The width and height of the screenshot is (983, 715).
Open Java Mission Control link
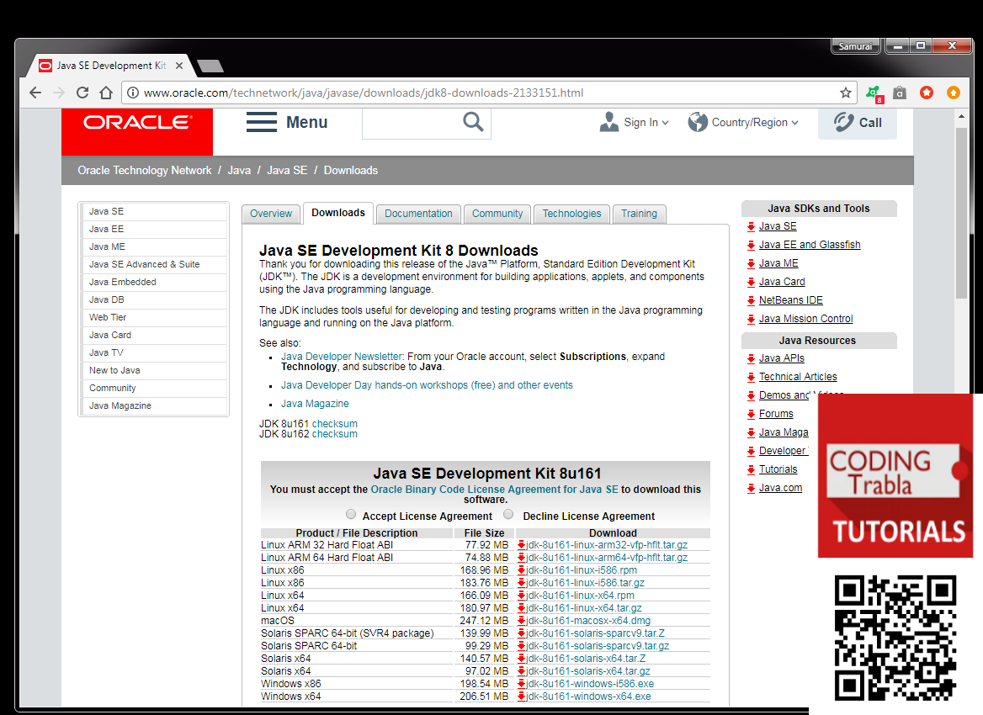pos(805,319)
